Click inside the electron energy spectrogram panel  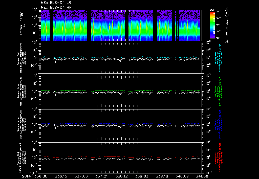coord(121,25)
